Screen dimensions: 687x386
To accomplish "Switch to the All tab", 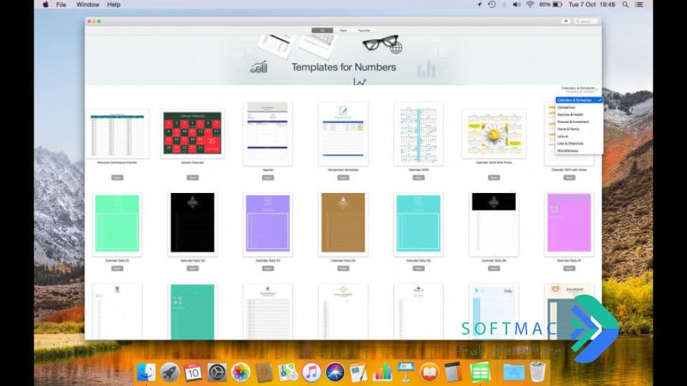I will point(322,31).
